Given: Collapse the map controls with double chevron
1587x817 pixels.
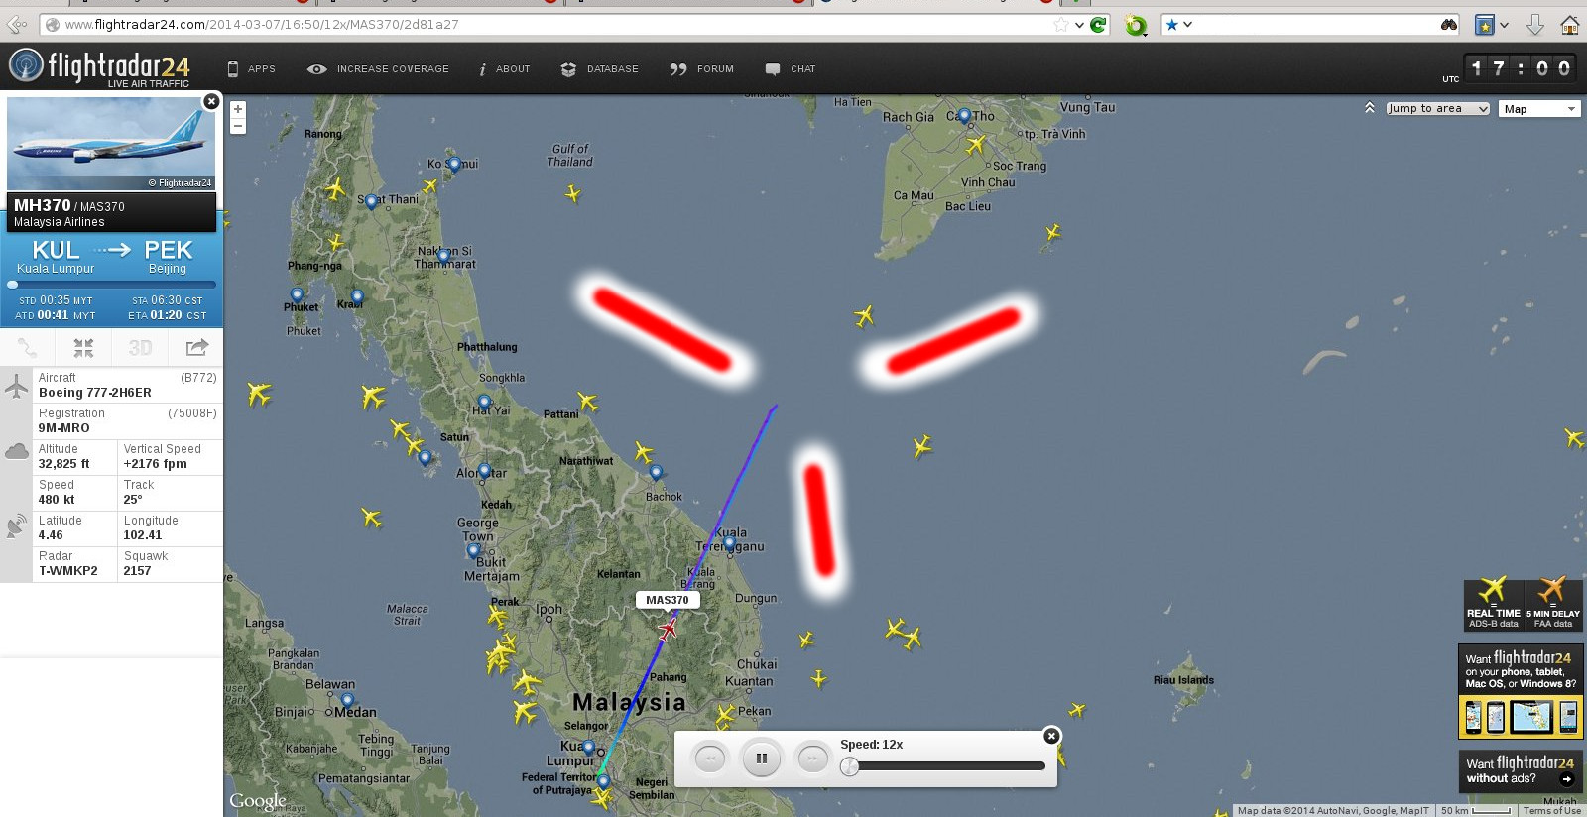Looking at the screenshot, I should click(1370, 108).
